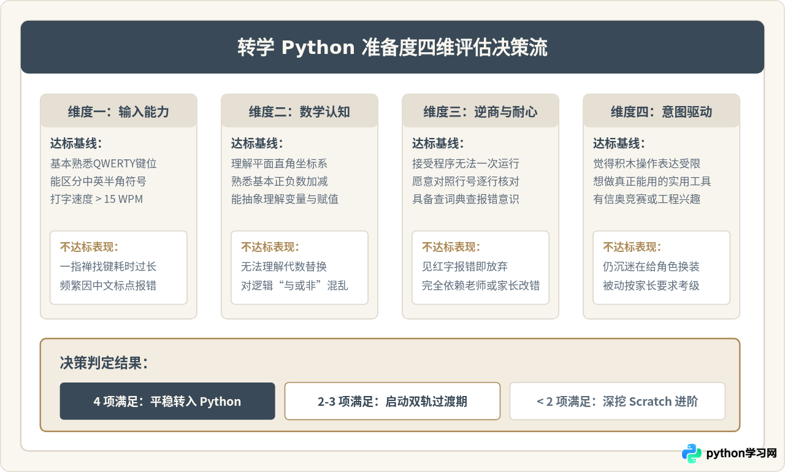This screenshot has height=472, width=785.
Task: Click the header '维度二：数学认知'
Action: click(x=299, y=112)
